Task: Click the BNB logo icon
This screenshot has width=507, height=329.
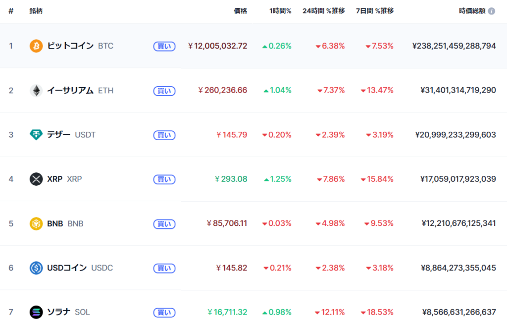Action: coord(36,223)
